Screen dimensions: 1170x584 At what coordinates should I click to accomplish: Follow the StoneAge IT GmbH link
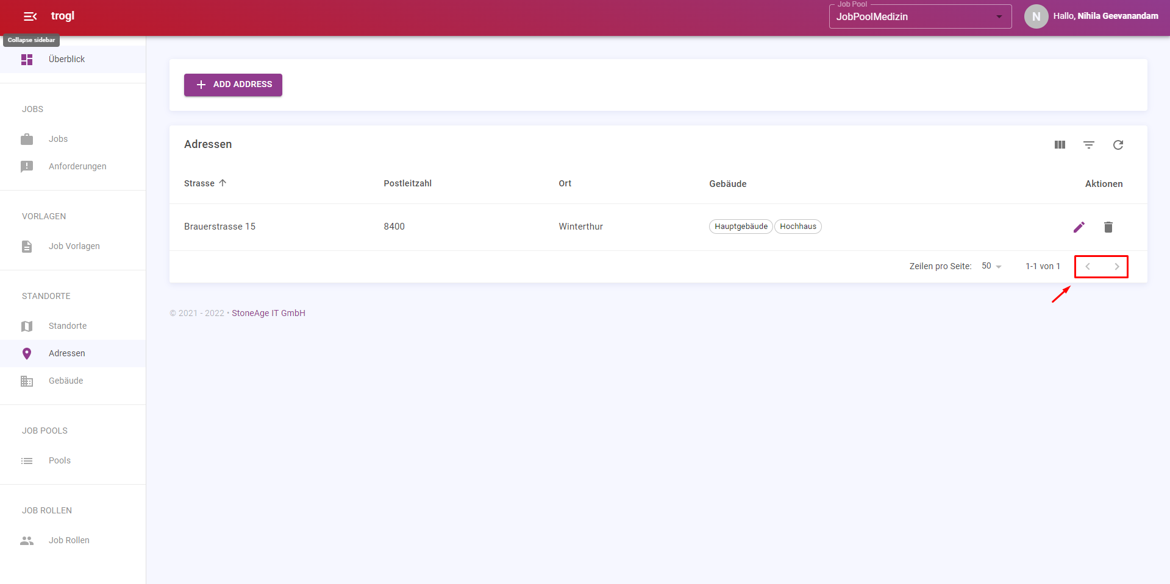pos(268,313)
